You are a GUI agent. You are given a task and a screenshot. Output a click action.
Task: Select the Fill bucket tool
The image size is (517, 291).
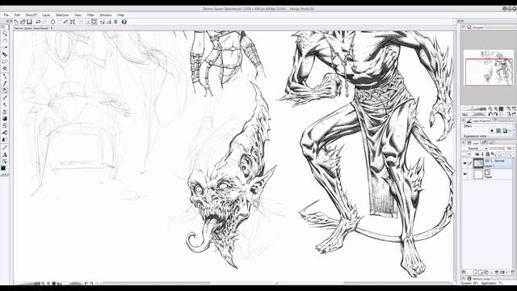[x=5, y=133]
